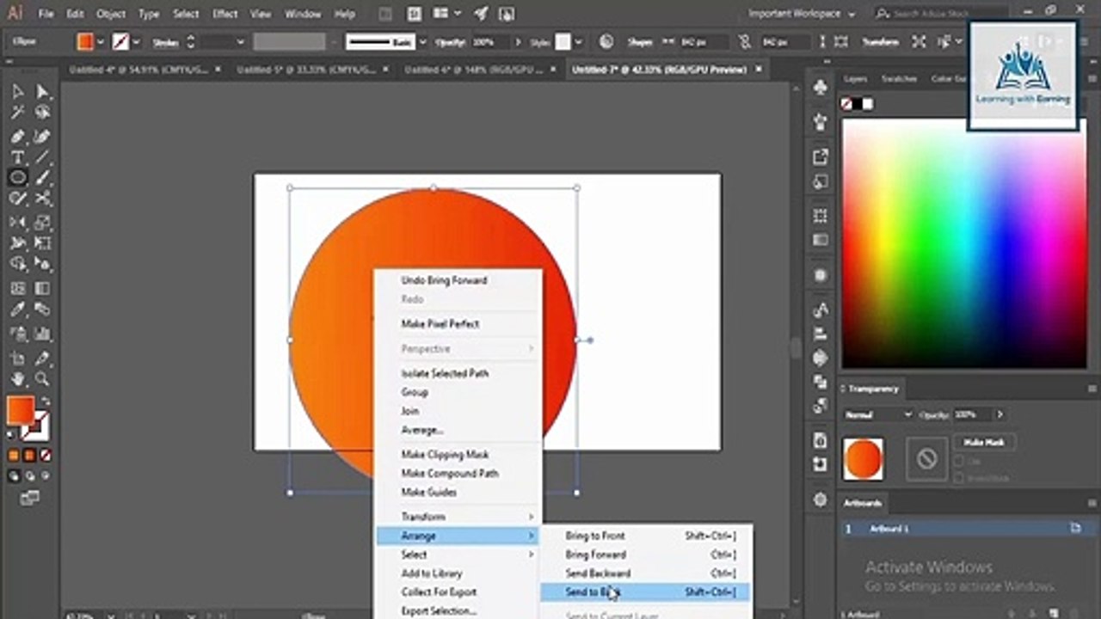Screen dimensions: 1101x619
Task: Click the Change Screen Mode icon
Action: point(29,498)
